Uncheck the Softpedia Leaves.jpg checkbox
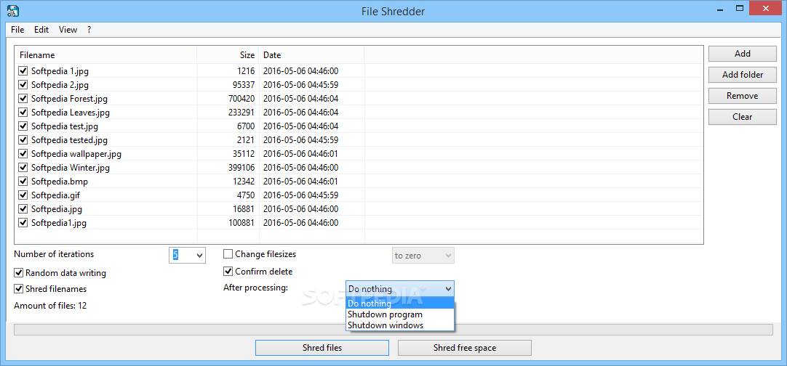Screen dimensions: 787x366 coord(23,113)
